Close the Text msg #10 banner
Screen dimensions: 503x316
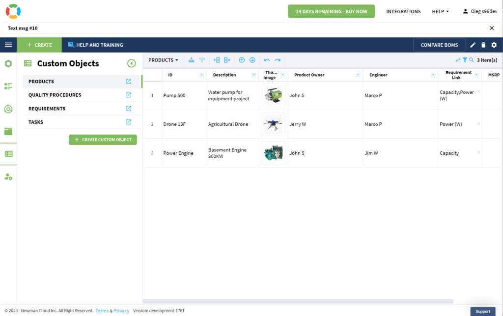tap(492, 28)
